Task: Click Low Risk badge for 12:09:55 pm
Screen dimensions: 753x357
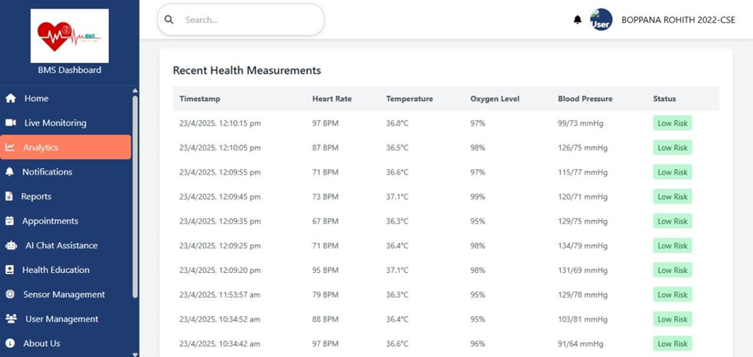Action: [x=672, y=172]
